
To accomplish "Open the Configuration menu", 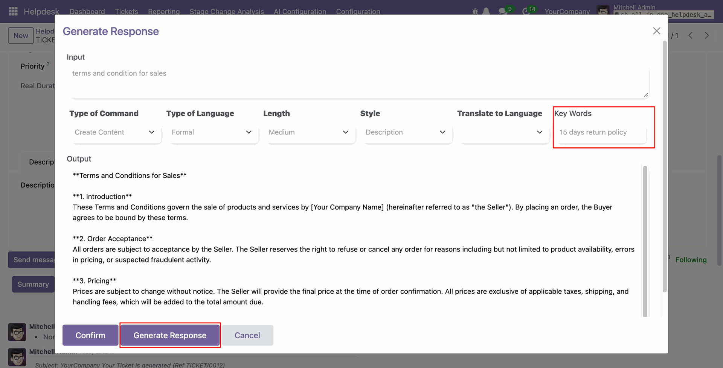I will click(358, 11).
